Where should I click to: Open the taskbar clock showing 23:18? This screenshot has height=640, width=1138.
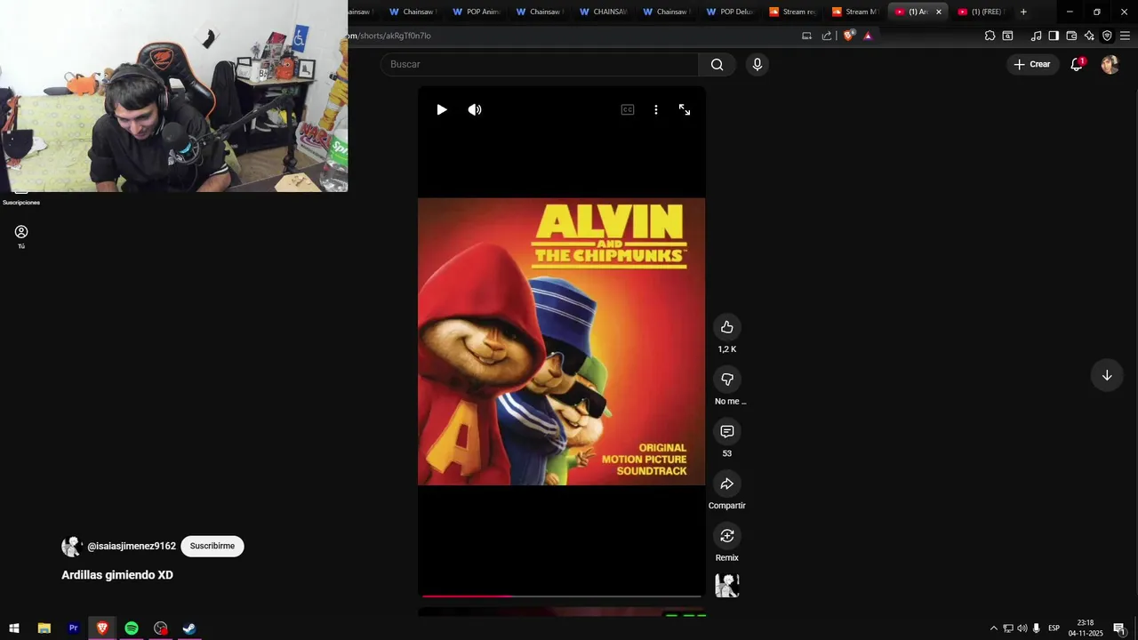click(x=1086, y=628)
